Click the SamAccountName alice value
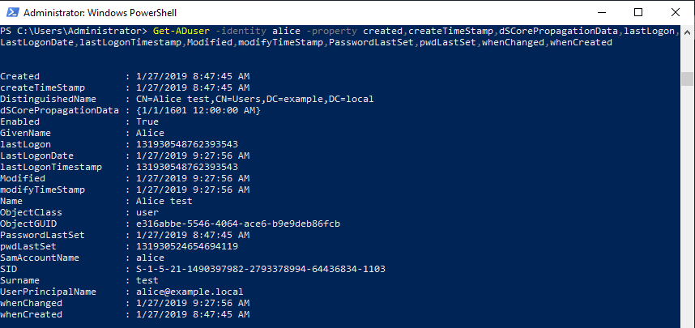Viewport: 695px width, 328px height. click(151, 258)
